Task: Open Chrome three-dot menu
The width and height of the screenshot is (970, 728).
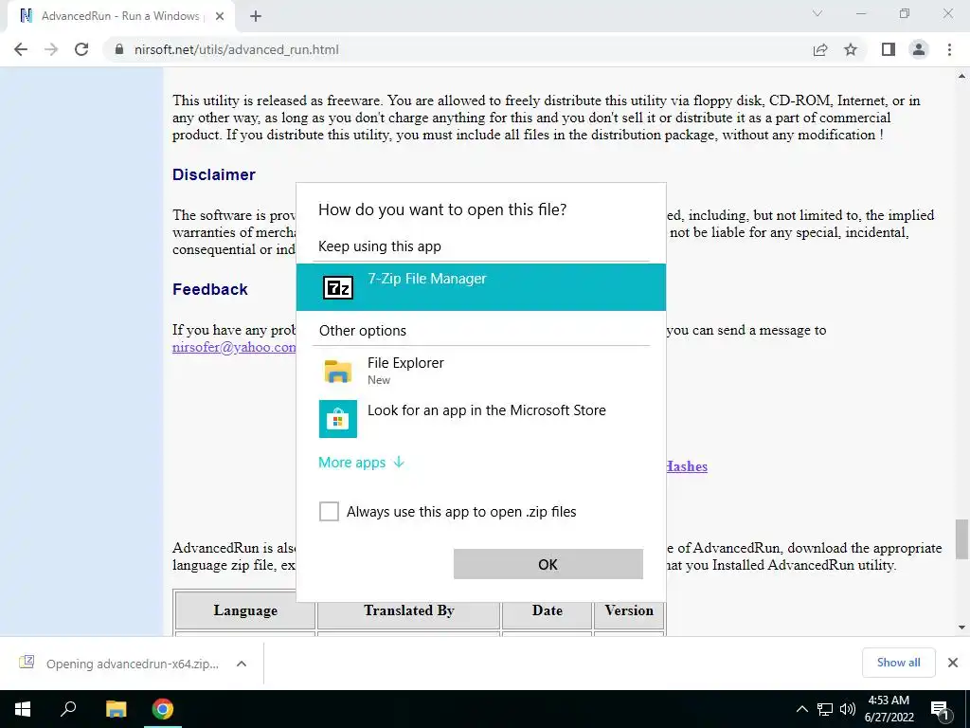Action: [949, 49]
